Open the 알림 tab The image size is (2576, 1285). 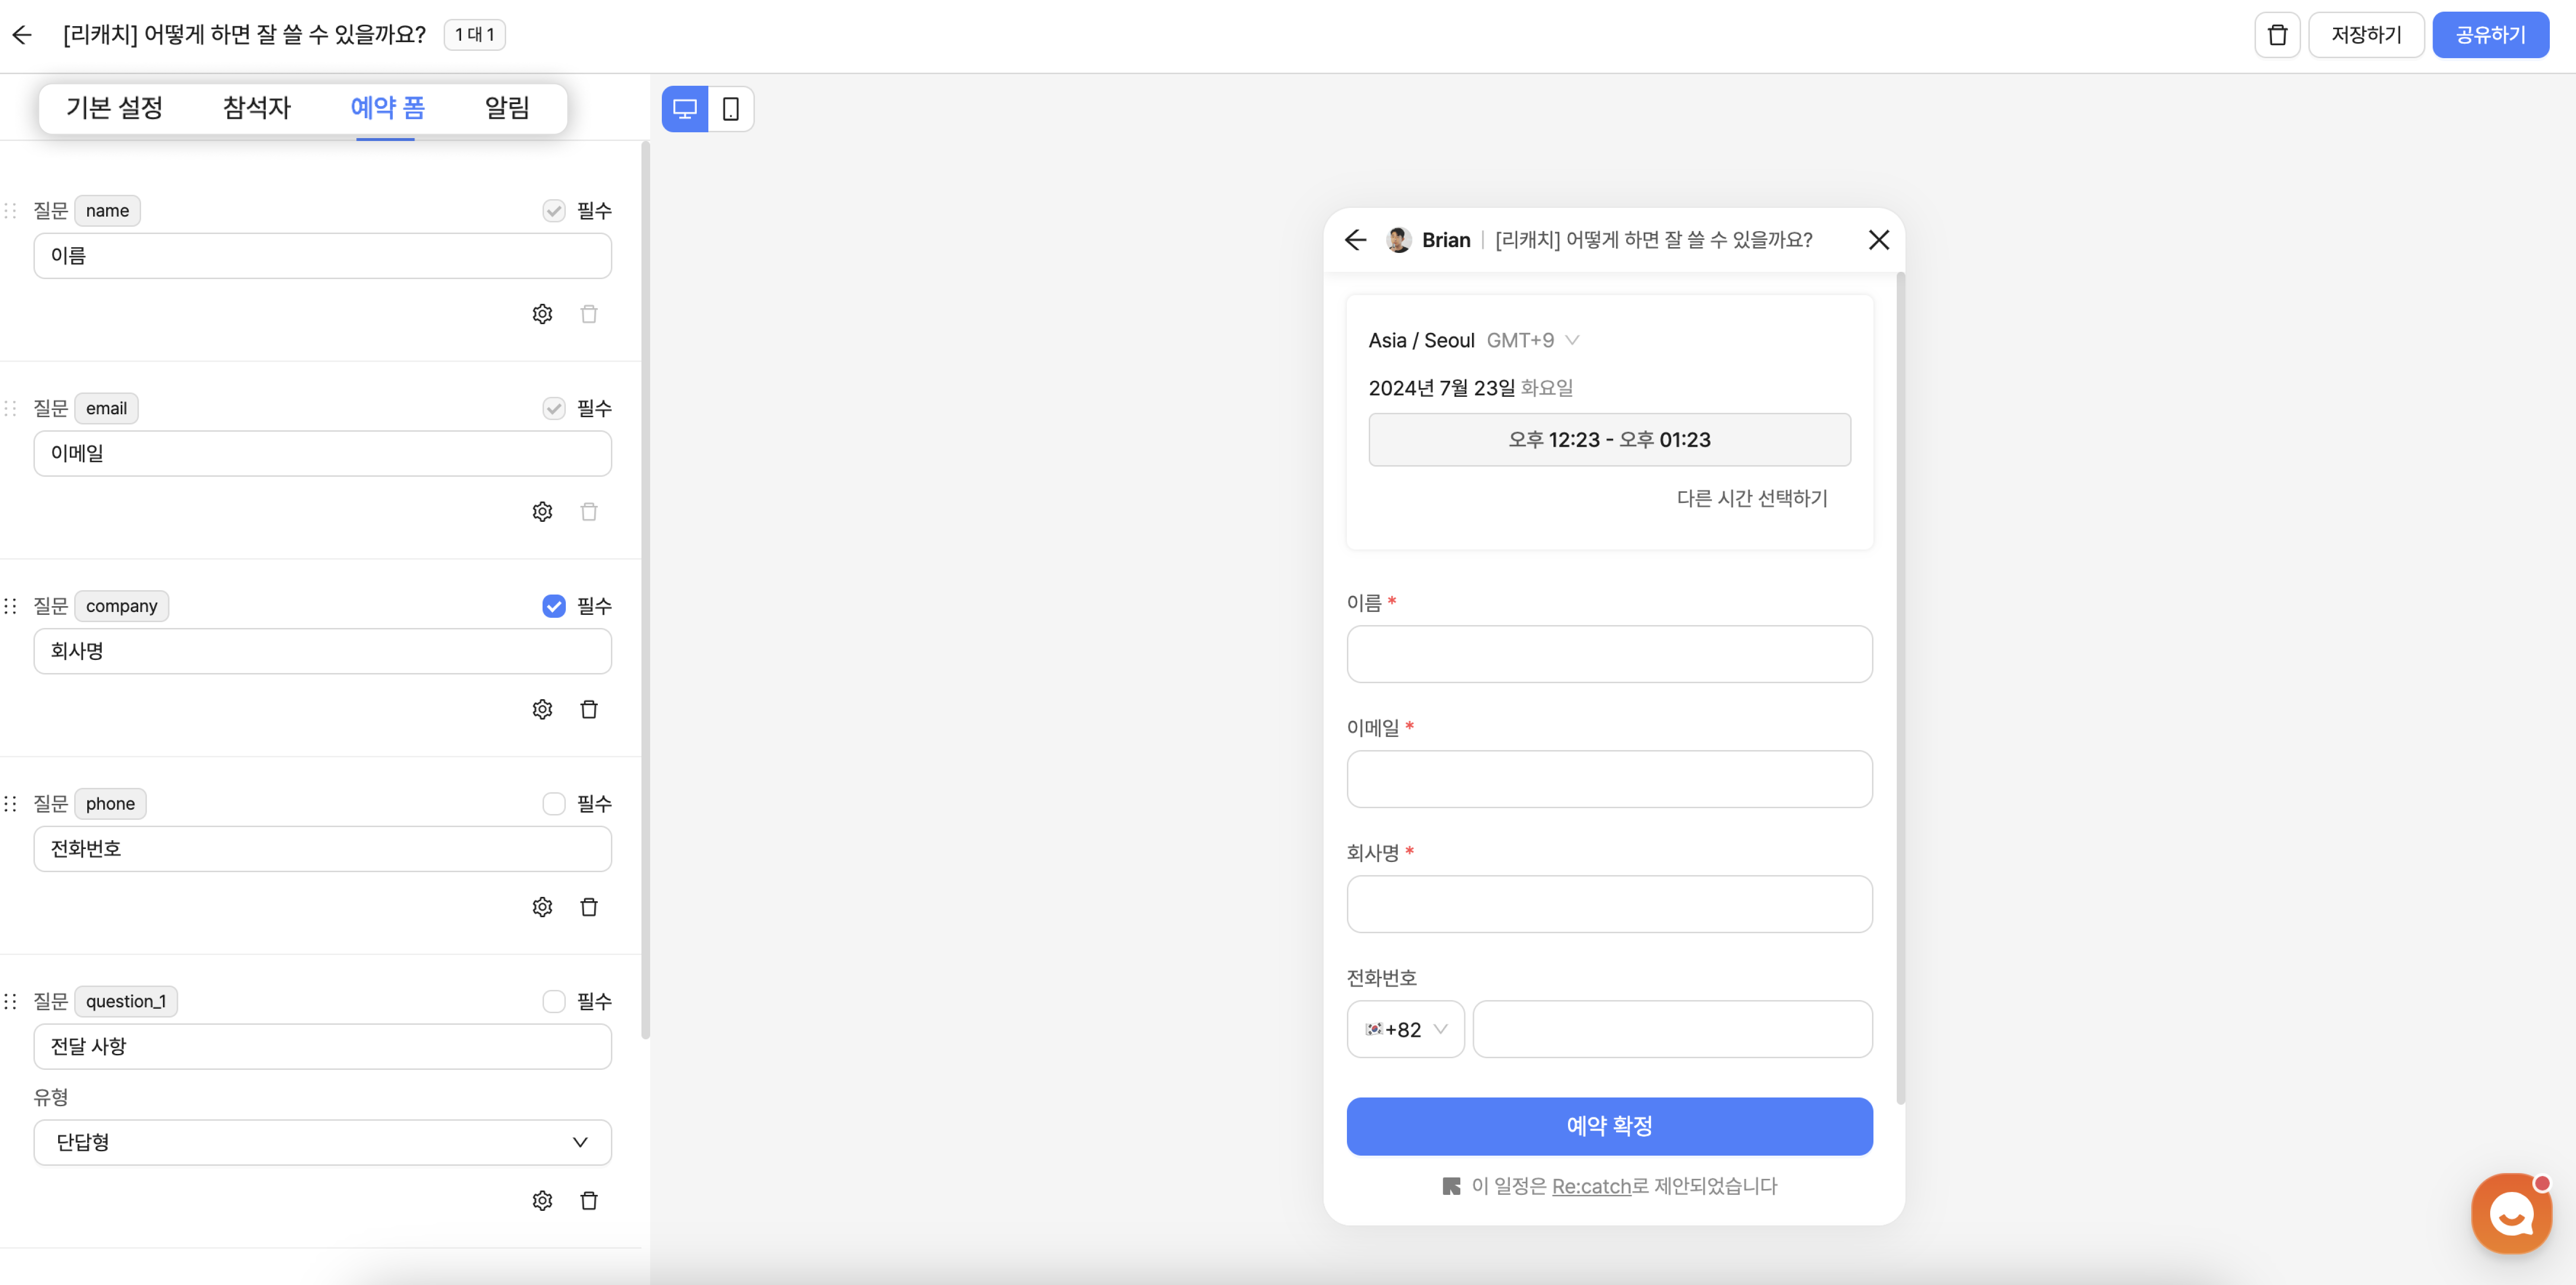(507, 108)
